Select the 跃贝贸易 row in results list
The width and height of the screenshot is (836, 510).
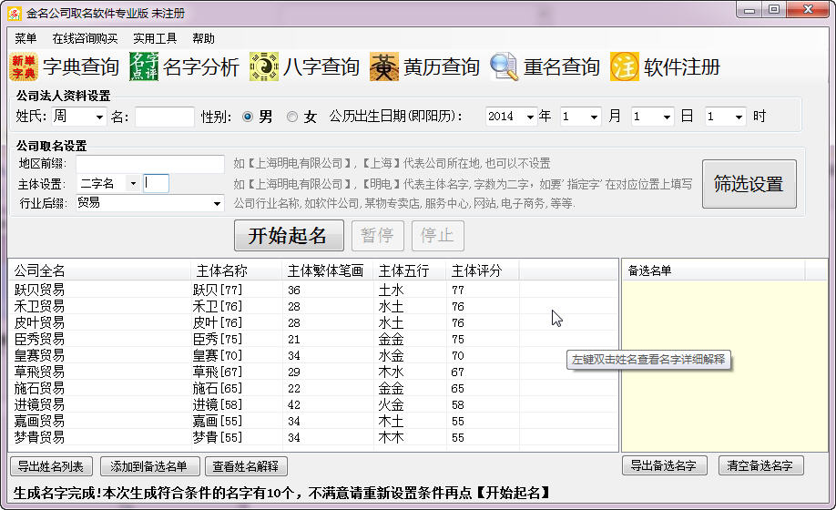pyautogui.click(x=40, y=290)
